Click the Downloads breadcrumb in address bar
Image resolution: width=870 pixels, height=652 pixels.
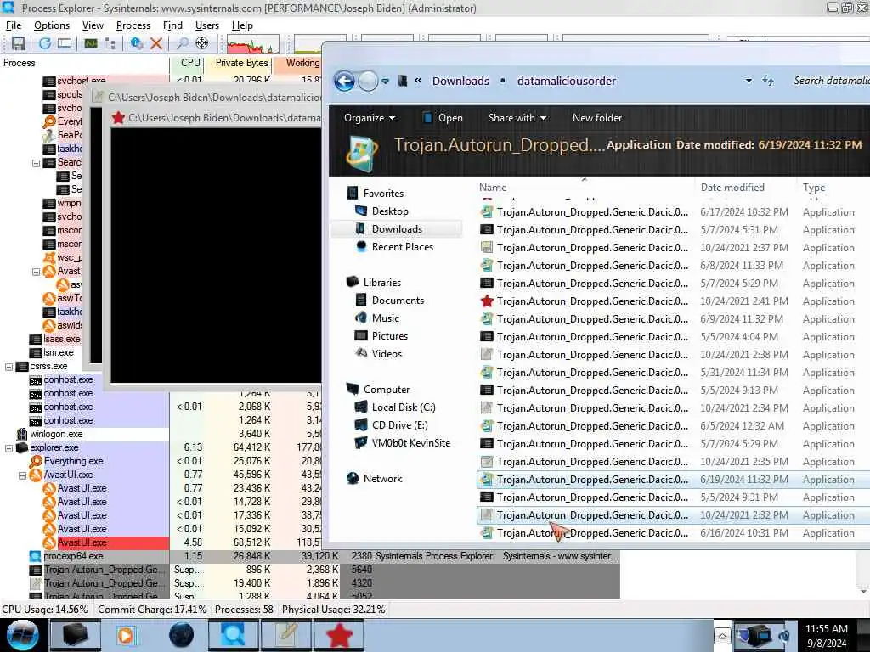coord(460,81)
